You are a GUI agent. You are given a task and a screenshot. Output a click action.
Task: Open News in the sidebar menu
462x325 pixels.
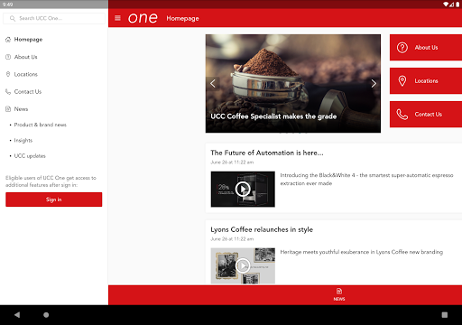(x=21, y=109)
